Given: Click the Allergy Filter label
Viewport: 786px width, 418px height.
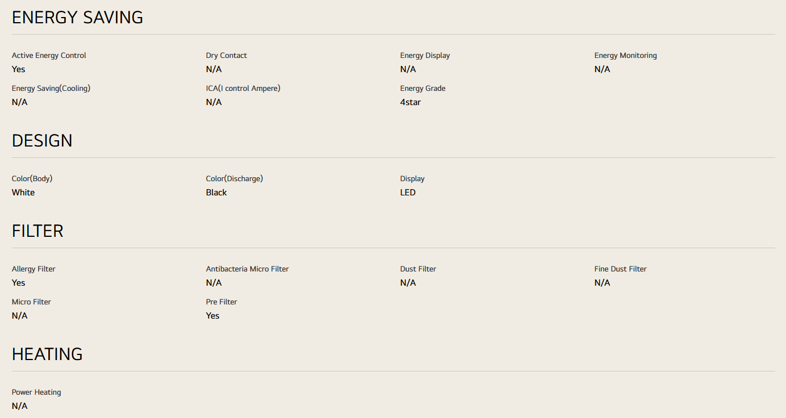Looking at the screenshot, I should (34, 269).
